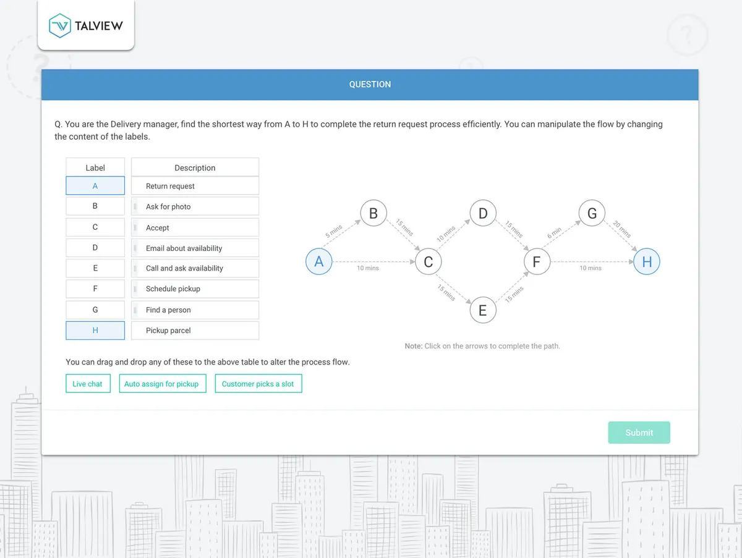The width and height of the screenshot is (742, 558).
Task: Click the Submit button
Action: pos(639,433)
